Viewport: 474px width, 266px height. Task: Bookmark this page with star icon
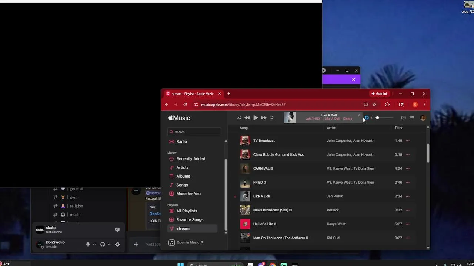(374, 105)
